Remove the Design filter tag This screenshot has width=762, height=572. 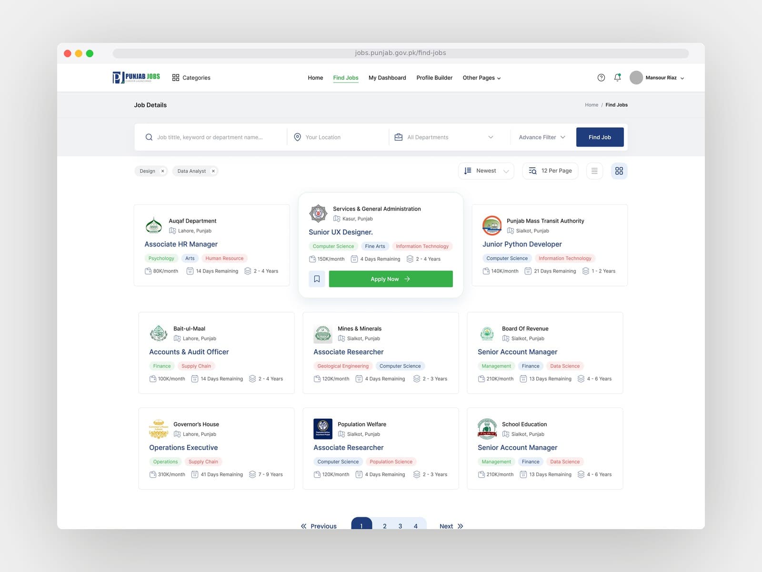[x=162, y=171]
